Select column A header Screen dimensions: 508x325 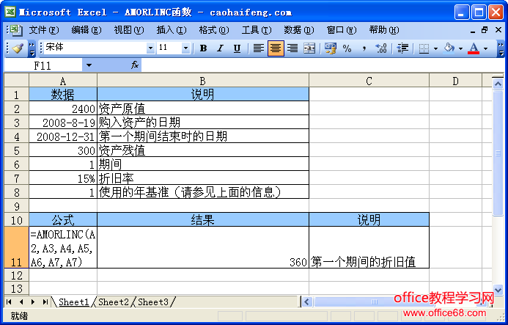[63, 81]
